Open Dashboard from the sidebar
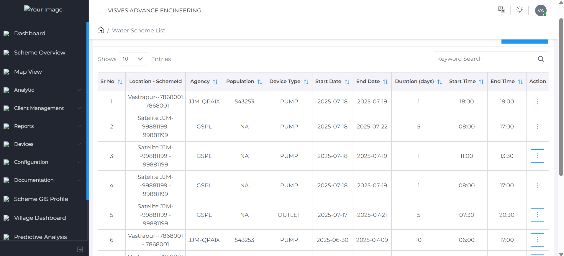This screenshot has height=256, width=564. [29, 34]
